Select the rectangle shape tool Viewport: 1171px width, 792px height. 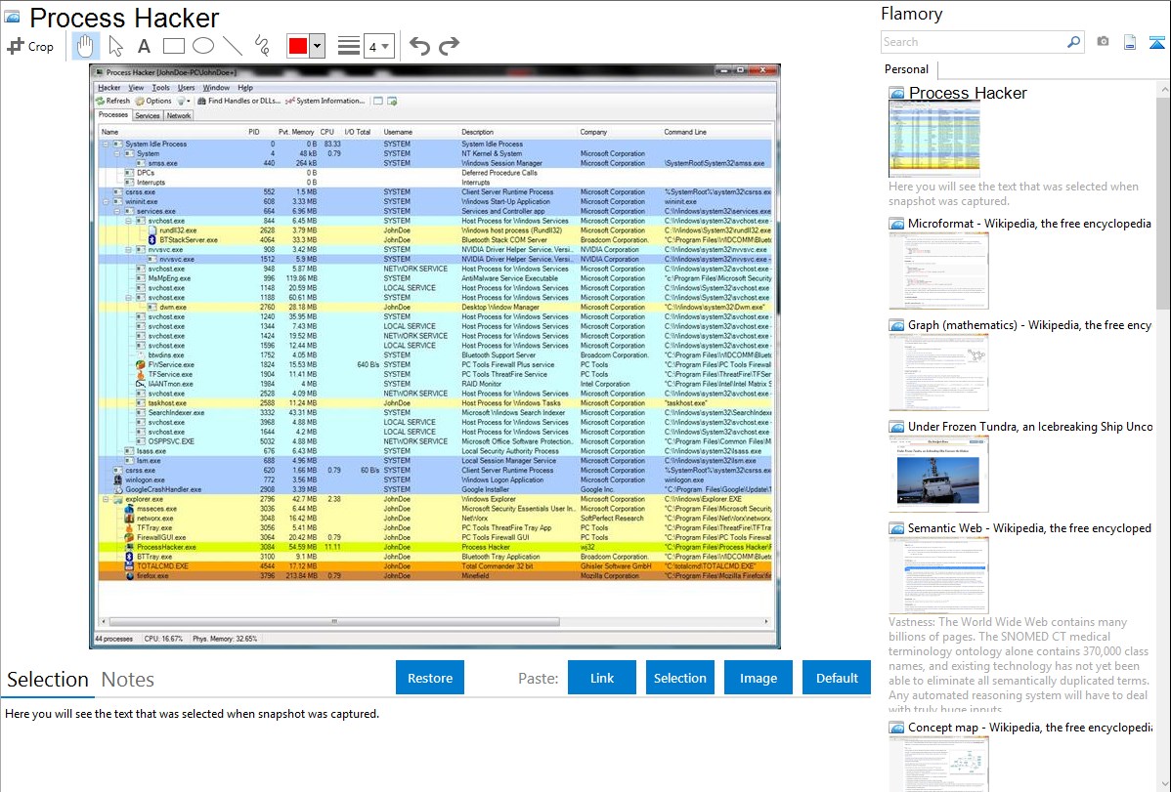(x=173, y=46)
